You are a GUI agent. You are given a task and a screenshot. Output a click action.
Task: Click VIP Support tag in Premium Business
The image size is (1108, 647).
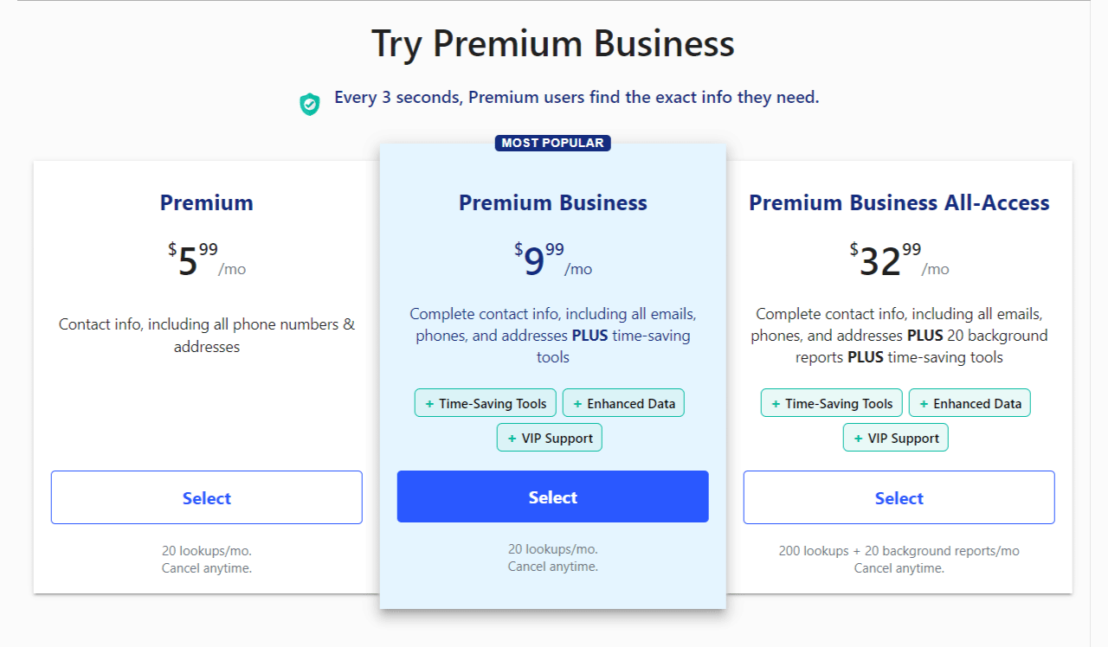point(549,438)
